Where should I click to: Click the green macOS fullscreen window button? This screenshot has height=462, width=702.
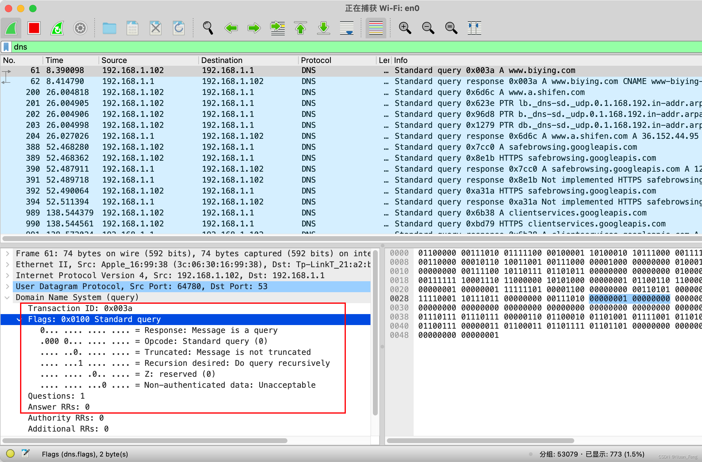(33, 8)
